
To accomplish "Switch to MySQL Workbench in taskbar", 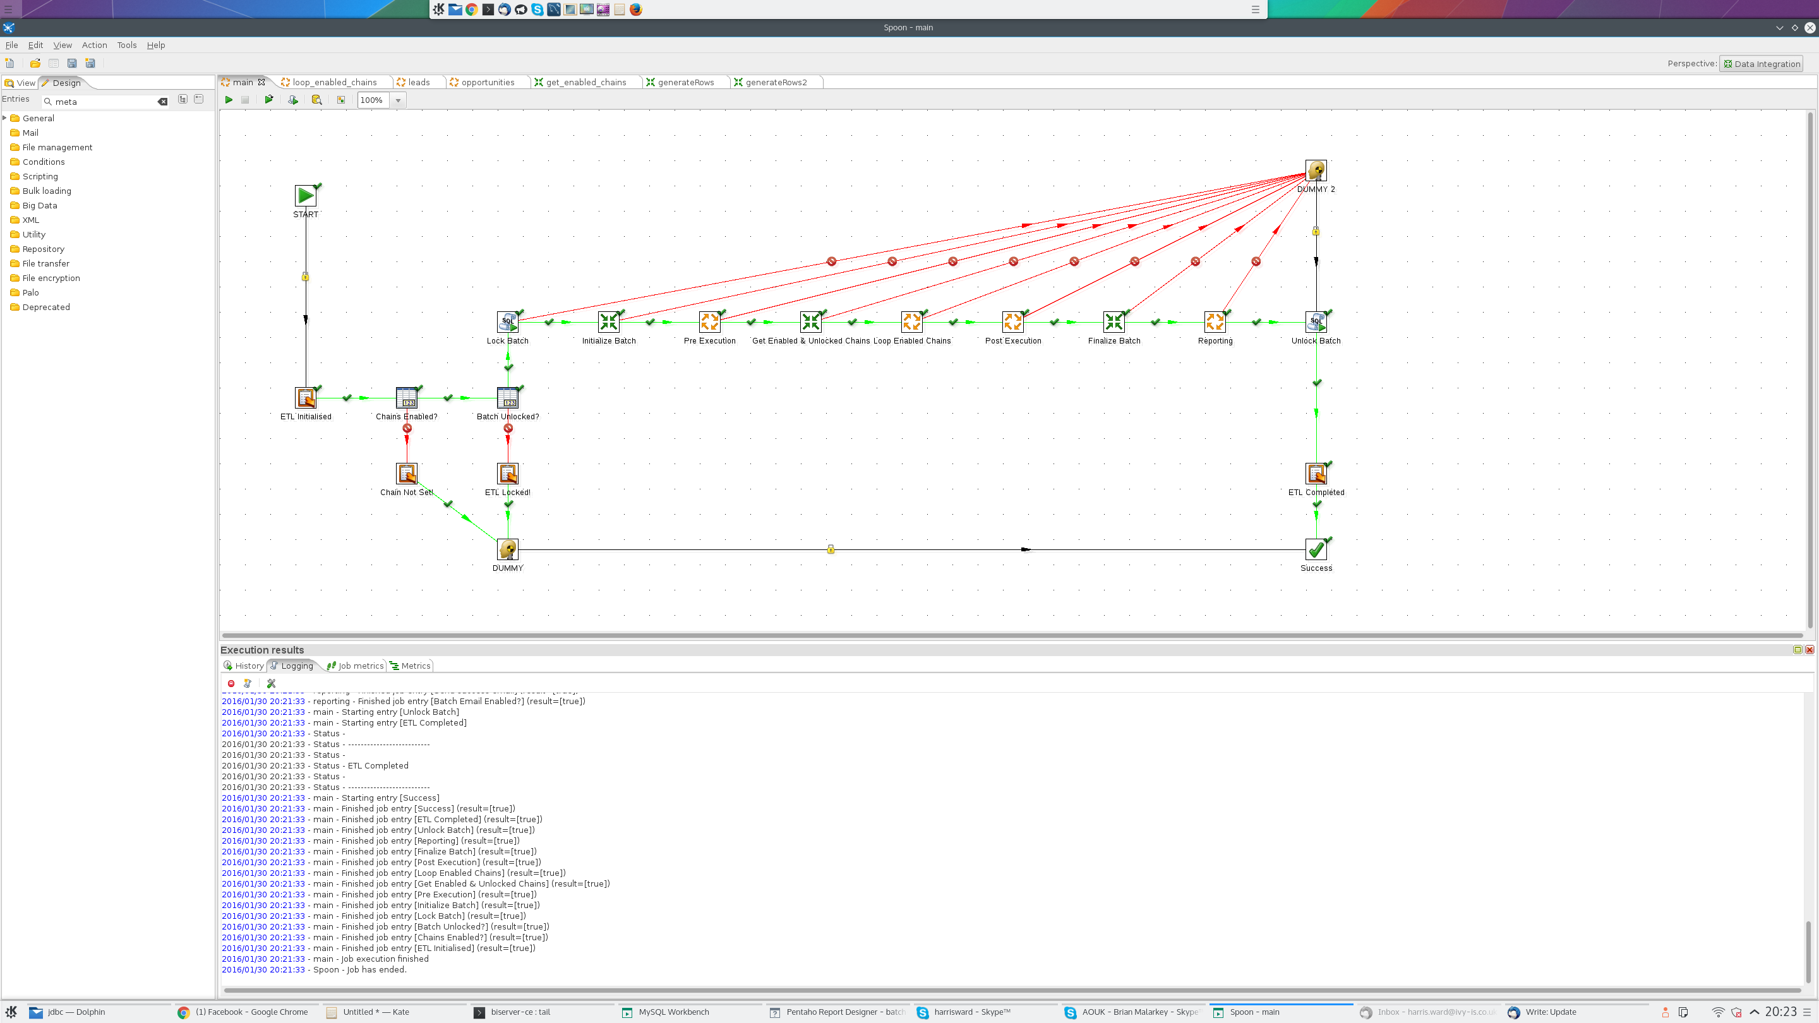I will tap(688, 1012).
